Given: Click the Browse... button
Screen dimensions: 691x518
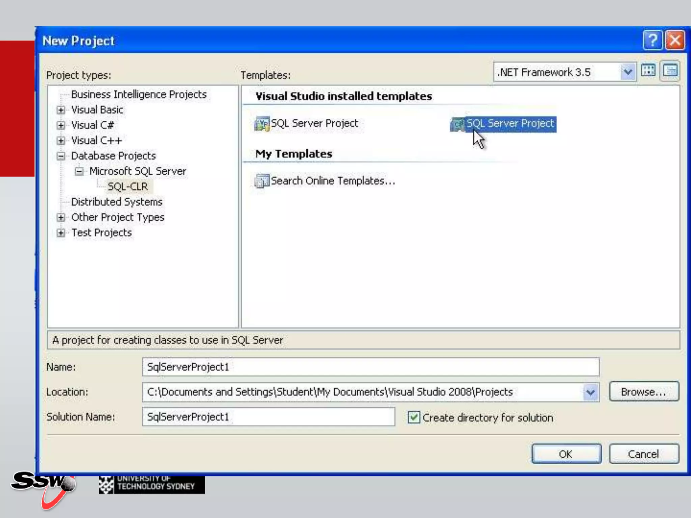Looking at the screenshot, I should 644,392.
